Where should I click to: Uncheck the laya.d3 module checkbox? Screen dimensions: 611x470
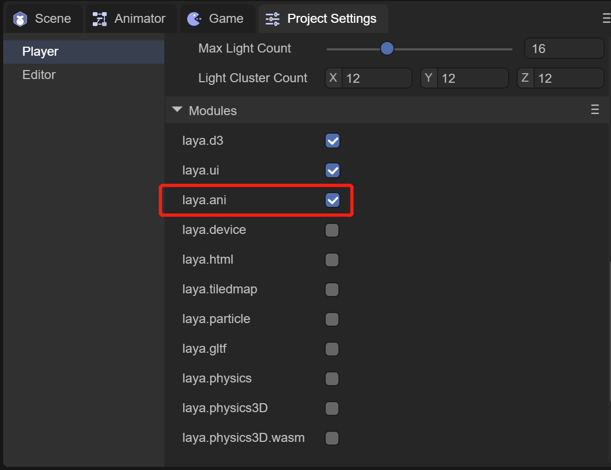pos(333,141)
